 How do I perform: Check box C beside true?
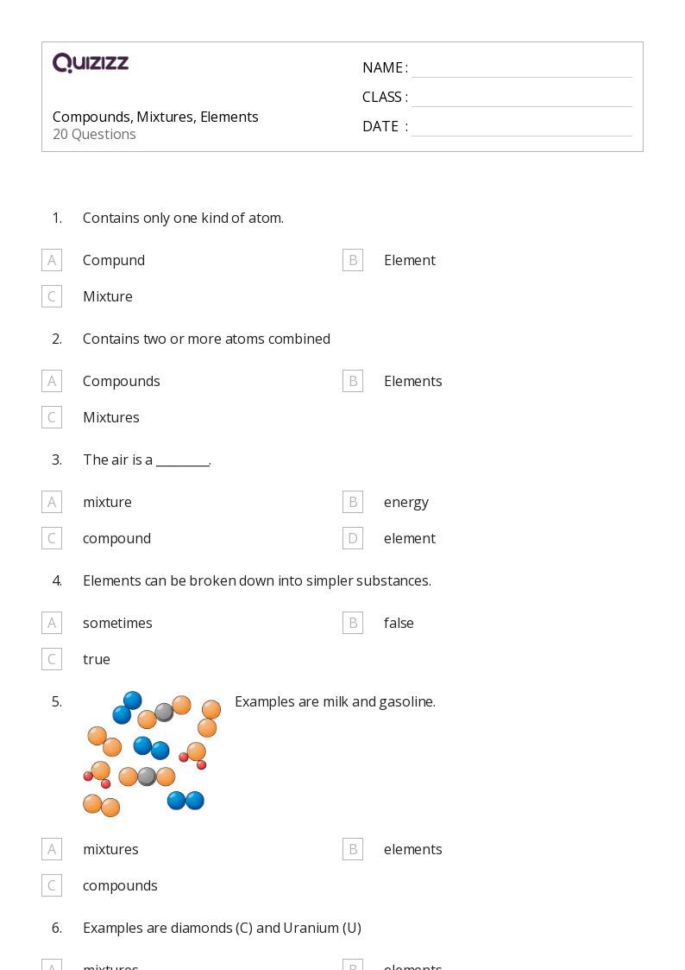[x=52, y=659]
